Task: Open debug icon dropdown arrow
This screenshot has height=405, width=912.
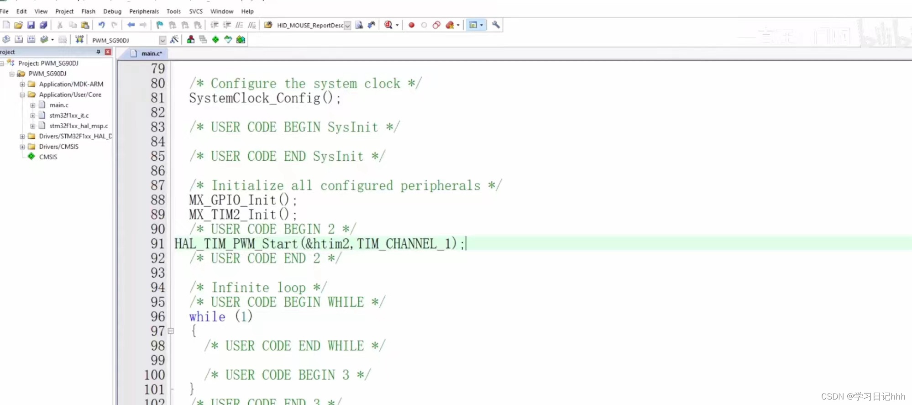Action: click(x=397, y=25)
